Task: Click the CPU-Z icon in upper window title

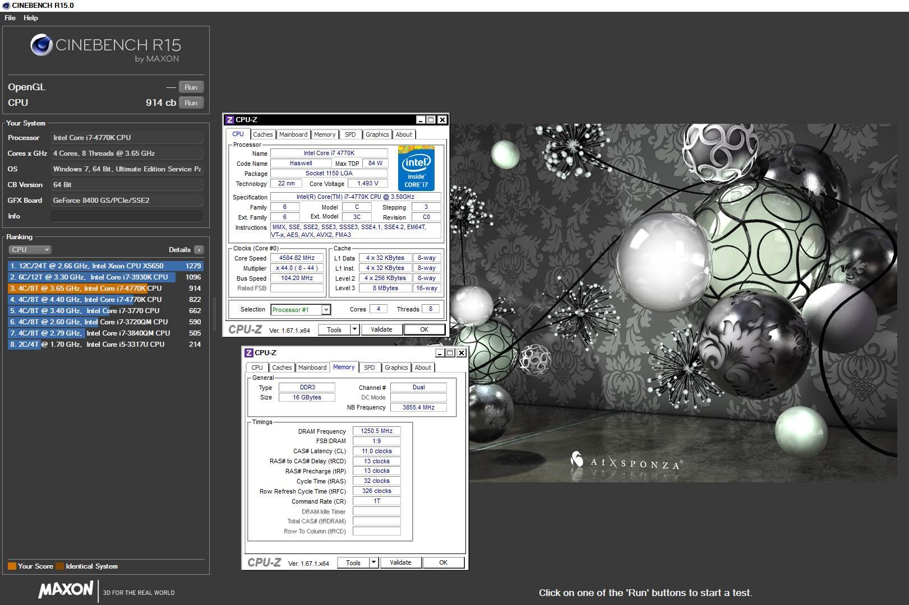Action: (x=229, y=120)
